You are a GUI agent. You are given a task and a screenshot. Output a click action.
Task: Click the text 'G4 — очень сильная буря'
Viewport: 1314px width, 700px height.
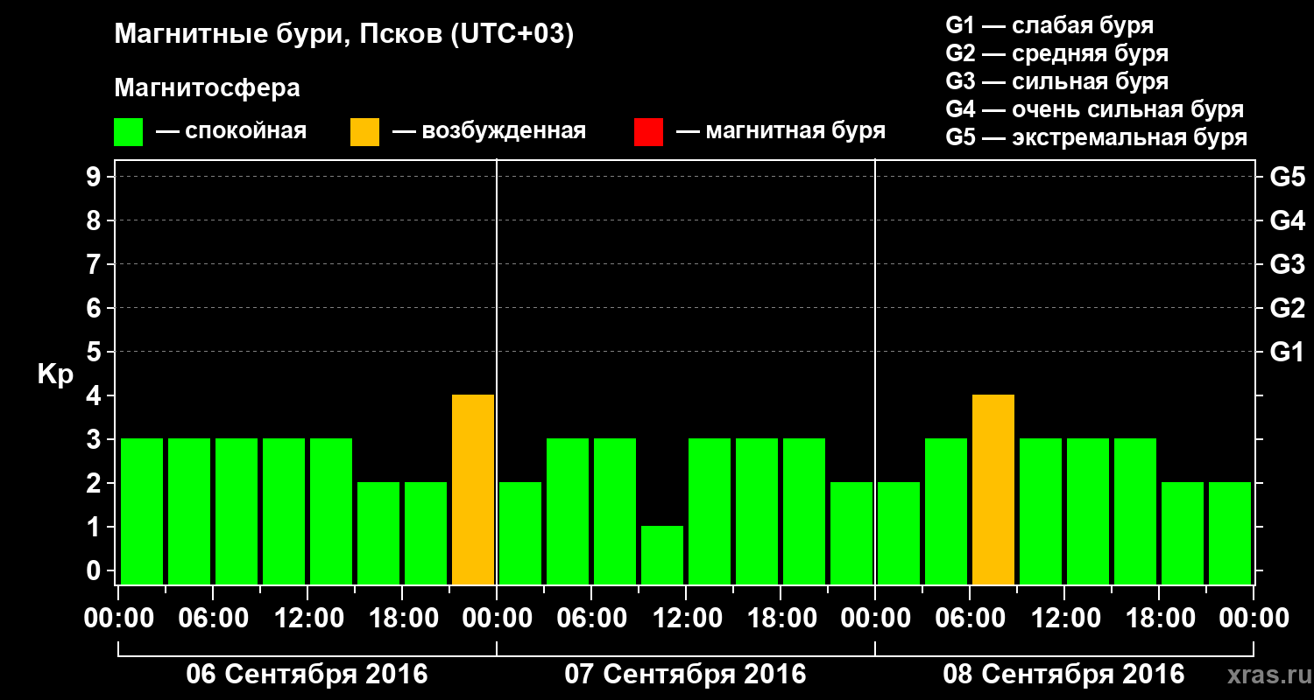[x=1095, y=109]
